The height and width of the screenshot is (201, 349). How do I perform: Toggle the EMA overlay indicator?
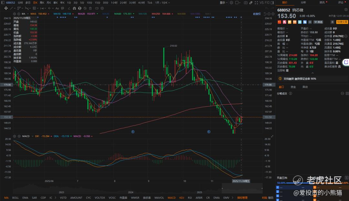(25, 198)
